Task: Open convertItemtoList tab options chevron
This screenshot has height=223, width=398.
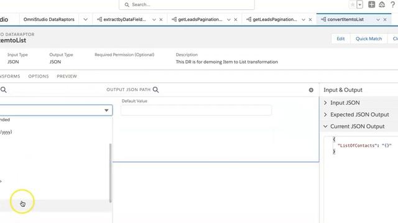Action: click(378, 19)
